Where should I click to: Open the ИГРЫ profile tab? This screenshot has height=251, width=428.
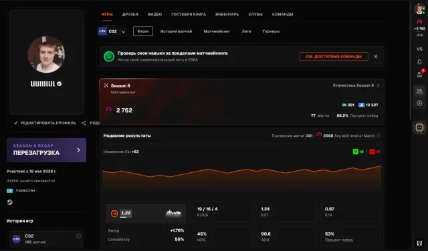pos(107,14)
